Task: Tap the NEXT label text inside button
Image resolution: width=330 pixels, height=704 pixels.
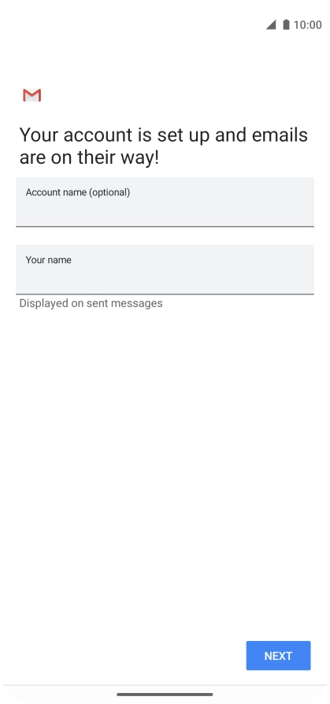Action: [x=278, y=656]
